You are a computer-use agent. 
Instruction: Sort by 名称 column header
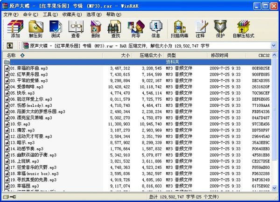coord(53,56)
